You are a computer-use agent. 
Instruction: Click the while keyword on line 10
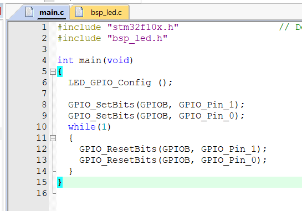(x=82, y=127)
